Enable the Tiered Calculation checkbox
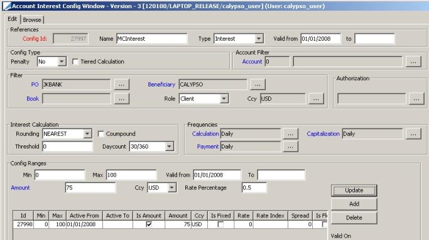 pyautogui.click(x=75, y=61)
